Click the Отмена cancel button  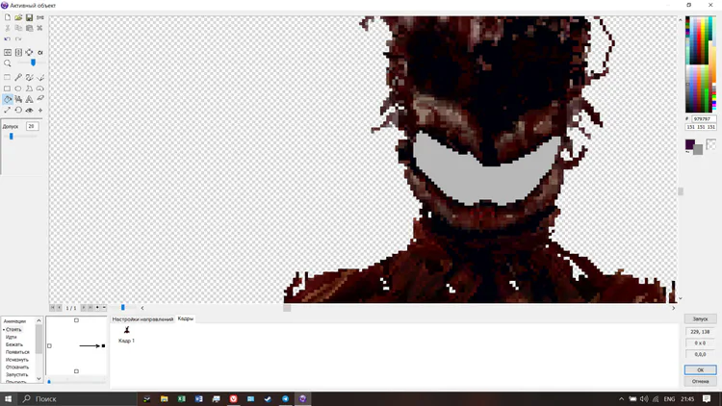701,382
